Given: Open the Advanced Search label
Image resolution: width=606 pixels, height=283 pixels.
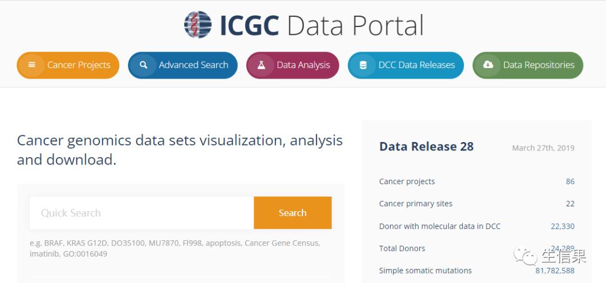Looking at the screenshot, I should (194, 65).
